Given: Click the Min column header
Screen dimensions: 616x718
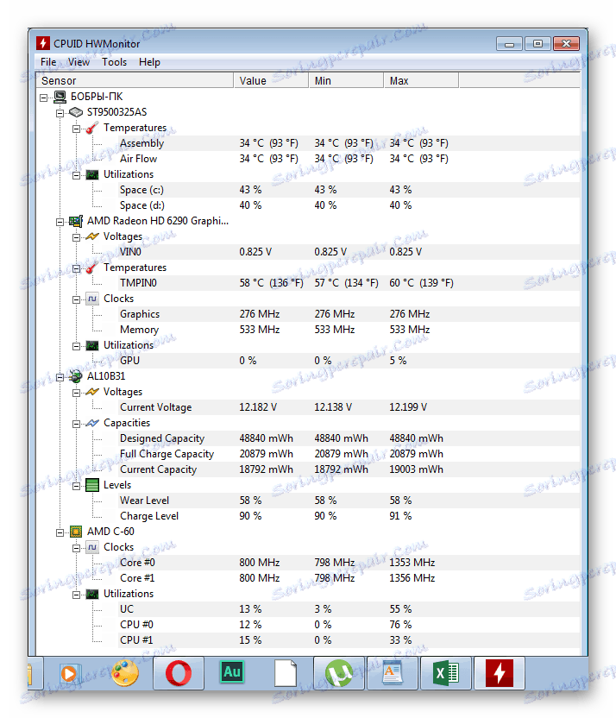Looking at the screenshot, I should tap(346, 80).
